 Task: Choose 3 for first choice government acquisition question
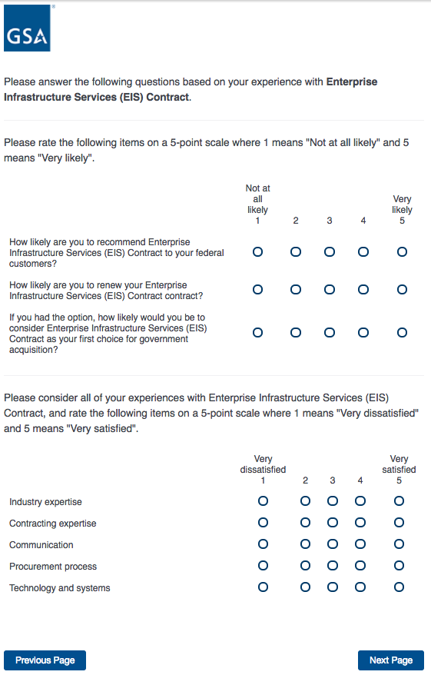(330, 333)
